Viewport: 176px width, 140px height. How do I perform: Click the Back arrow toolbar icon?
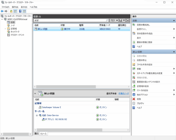(x=2, y=11)
